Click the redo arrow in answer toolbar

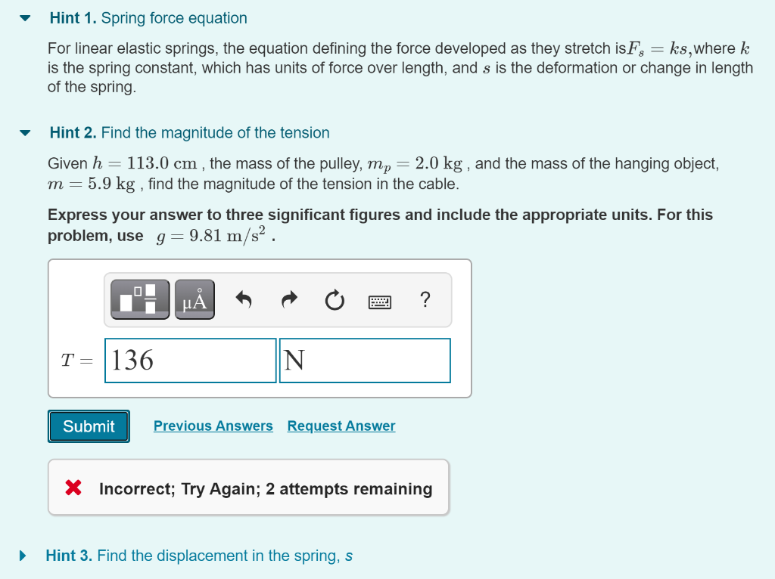pyautogui.click(x=288, y=299)
